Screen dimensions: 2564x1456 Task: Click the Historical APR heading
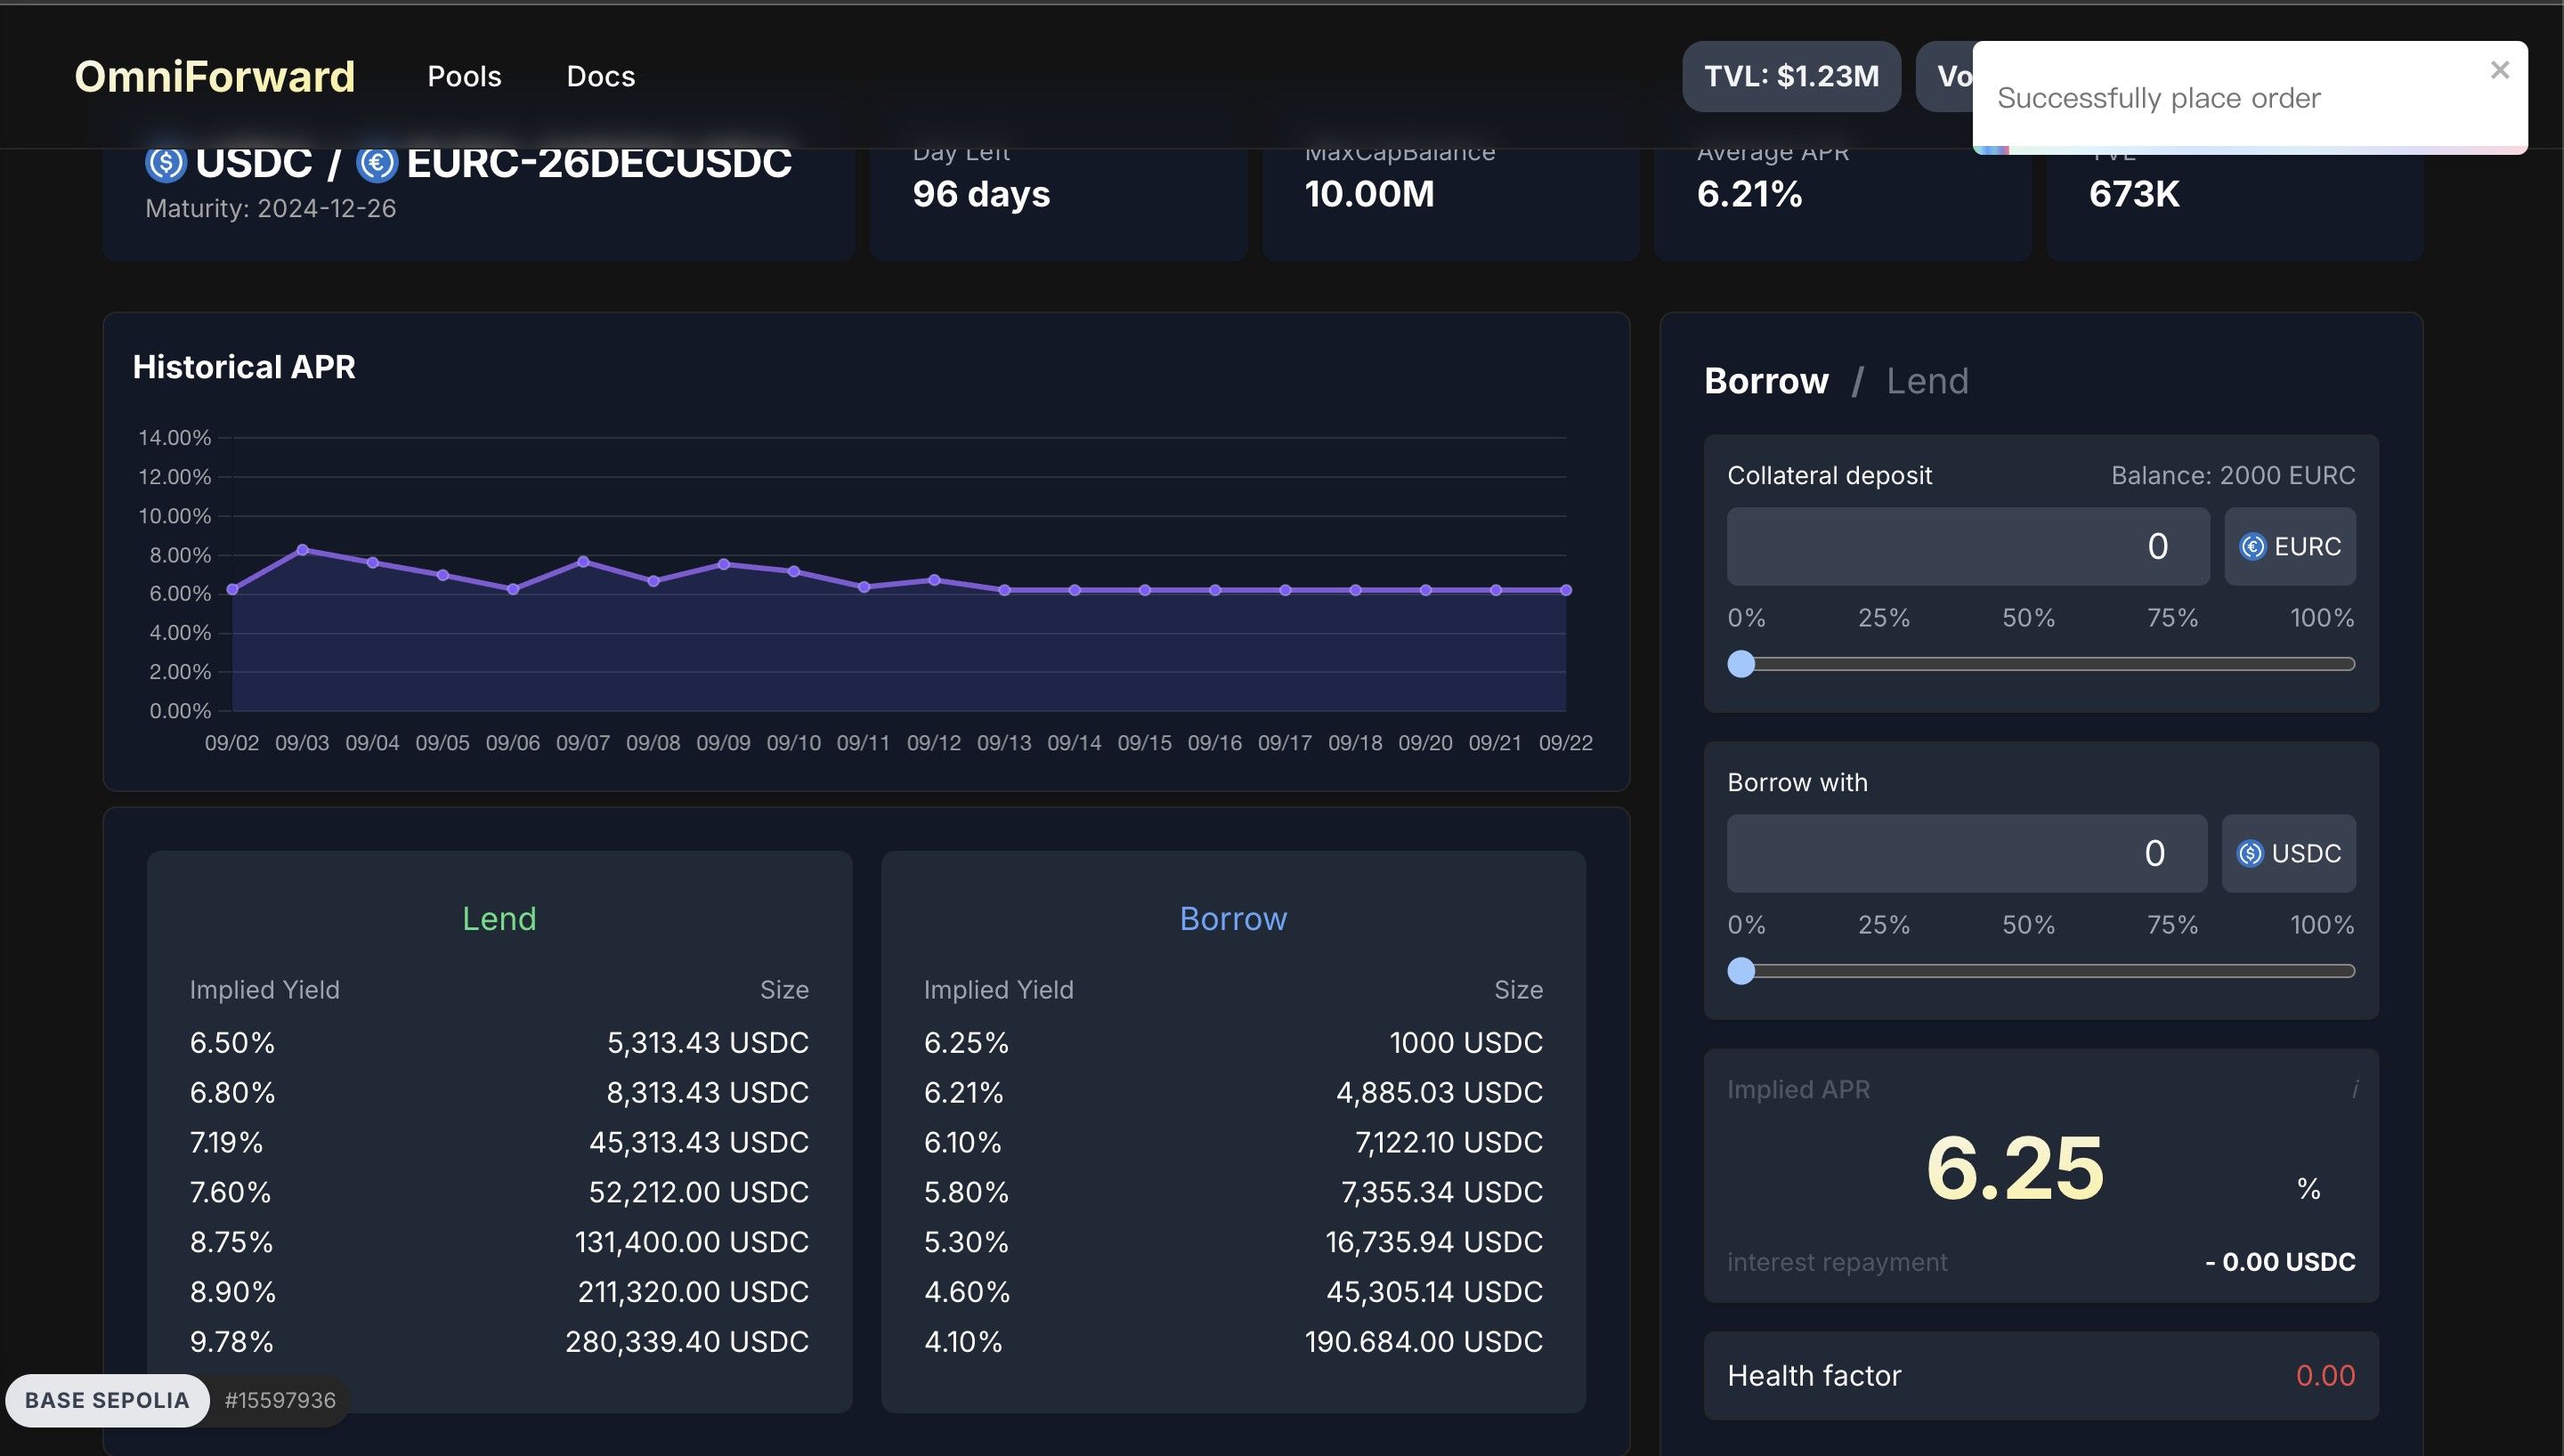(244, 367)
